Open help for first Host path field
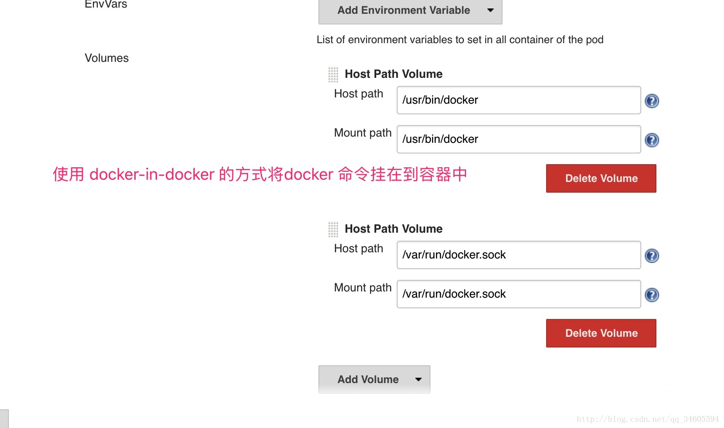This screenshot has width=724, height=428. click(x=652, y=101)
